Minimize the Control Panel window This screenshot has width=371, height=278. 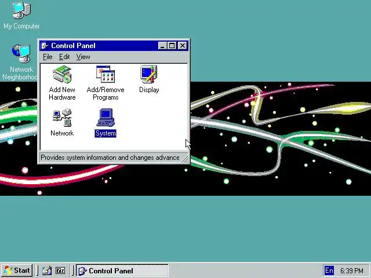click(162, 46)
